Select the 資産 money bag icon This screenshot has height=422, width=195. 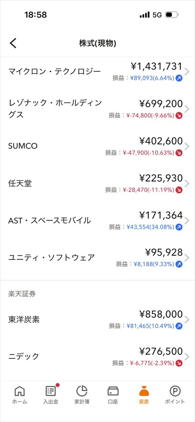click(x=144, y=391)
